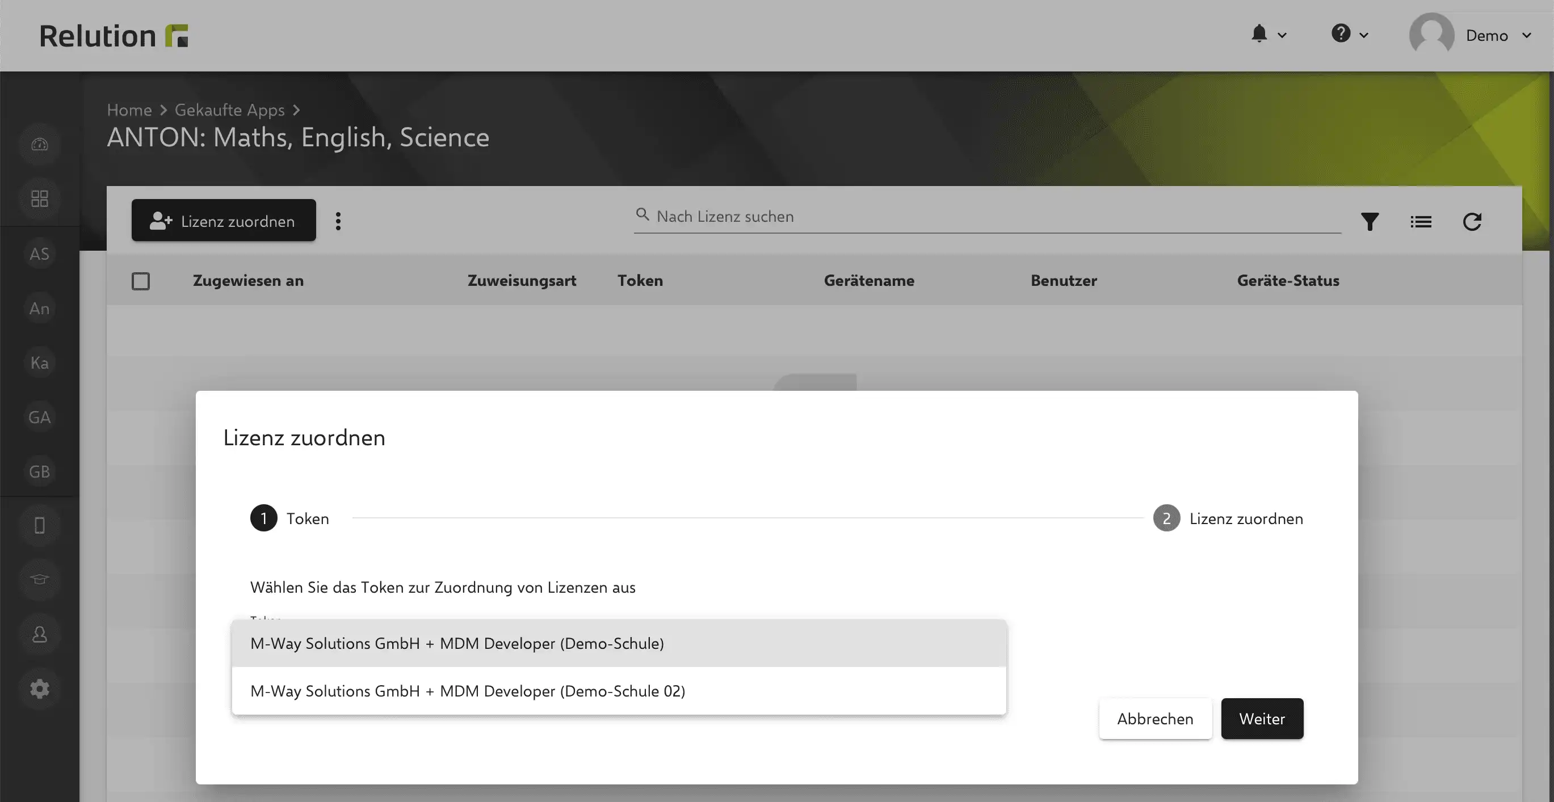1554x802 pixels.
Task: Open the settings gear in sidebar
Action: (x=40, y=689)
